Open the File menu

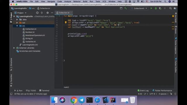click(x=31, y=1)
